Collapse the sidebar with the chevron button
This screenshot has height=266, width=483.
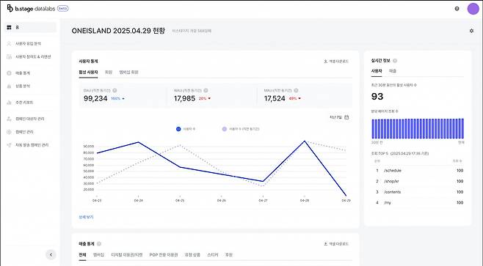tap(51, 254)
